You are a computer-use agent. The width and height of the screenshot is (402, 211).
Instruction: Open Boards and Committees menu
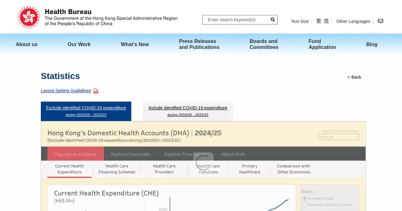pos(264,44)
